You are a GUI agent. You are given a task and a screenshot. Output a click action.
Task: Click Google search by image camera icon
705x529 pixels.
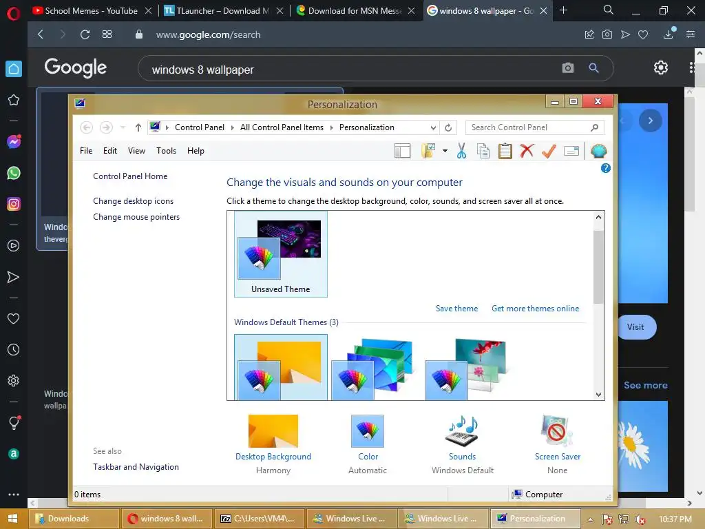point(568,68)
